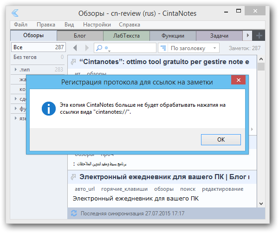
Task: Select the авто_url tag
Action: click(x=84, y=189)
